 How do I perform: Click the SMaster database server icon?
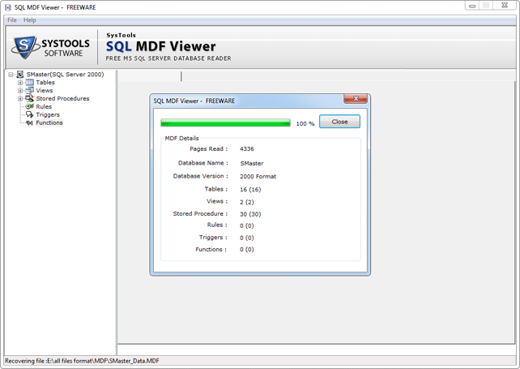point(20,75)
